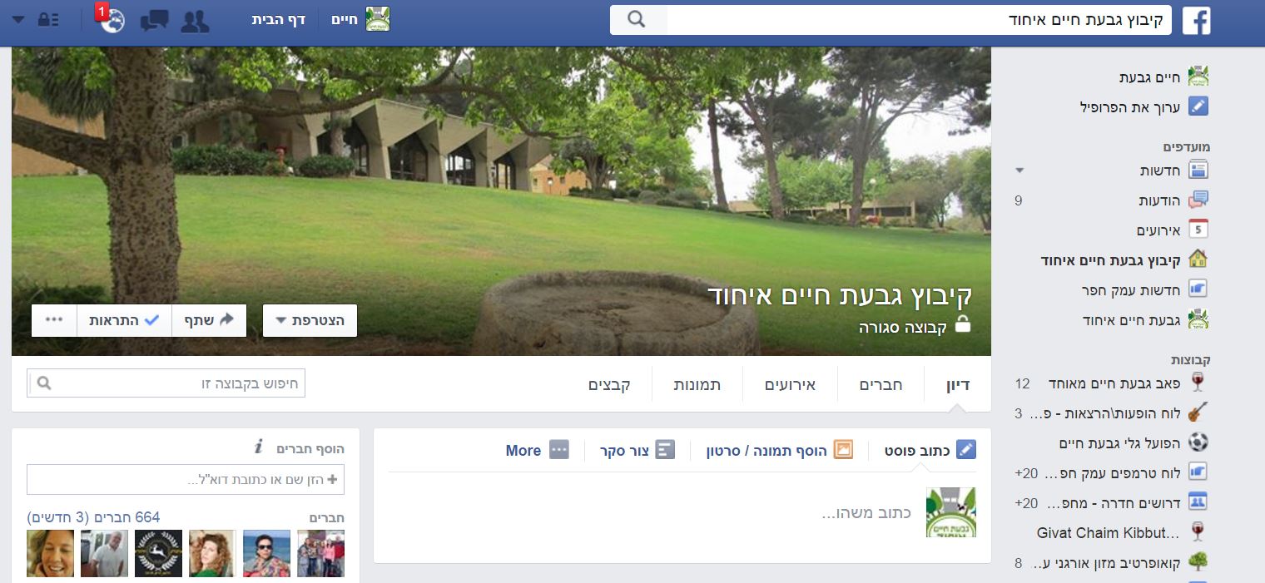
Task: Click the הודעות messages icon in sidebar
Action: [x=1198, y=200]
